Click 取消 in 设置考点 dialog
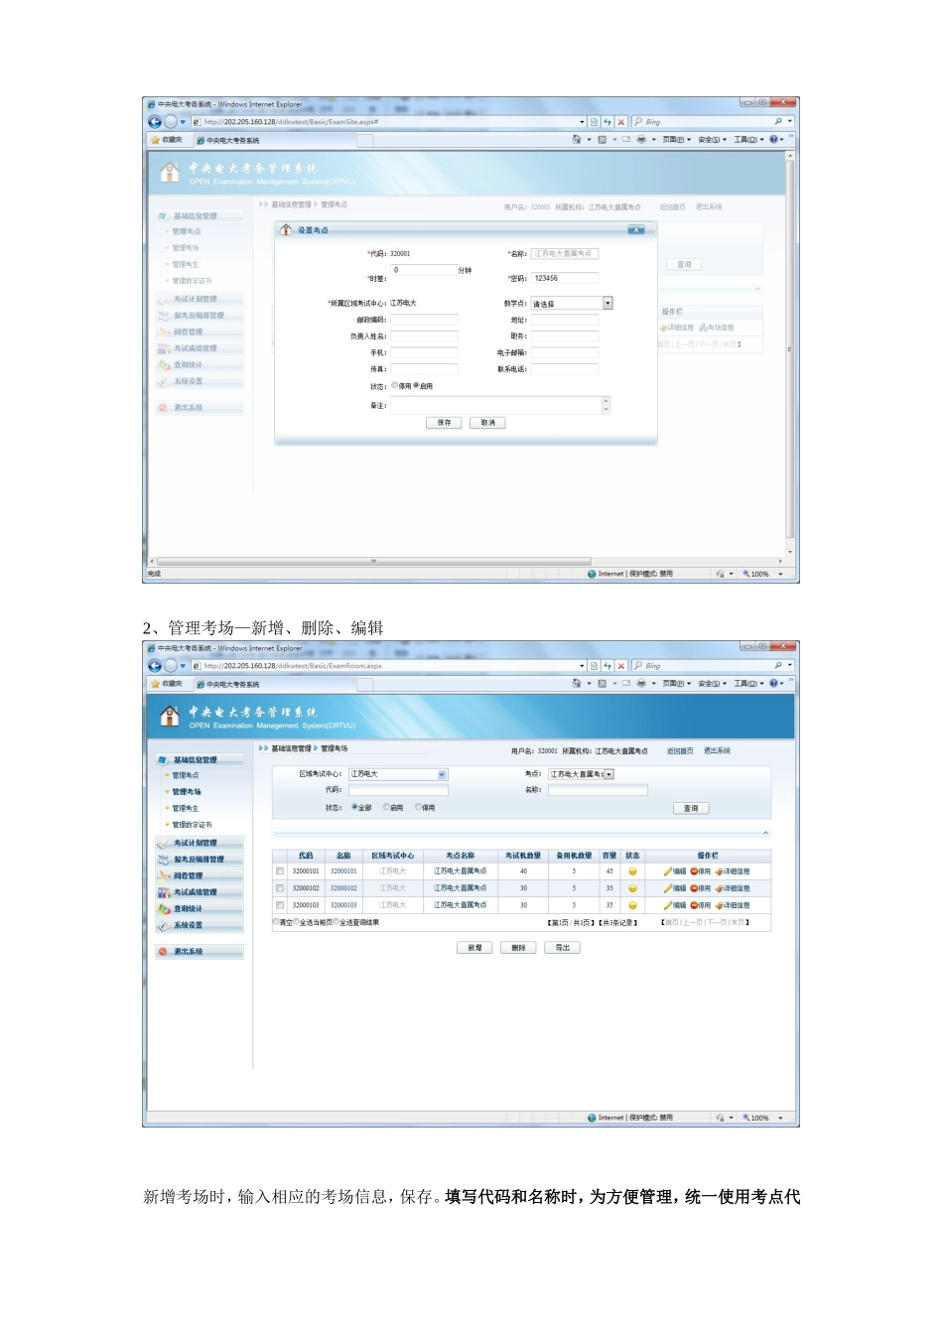This screenshot has height=1334, width=943. click(487, 423)
